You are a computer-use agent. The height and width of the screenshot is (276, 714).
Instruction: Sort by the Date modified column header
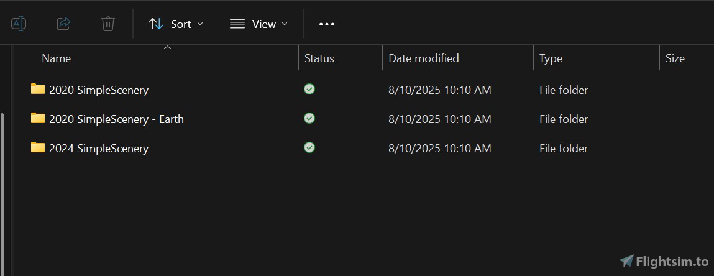[x=424, y=58]
